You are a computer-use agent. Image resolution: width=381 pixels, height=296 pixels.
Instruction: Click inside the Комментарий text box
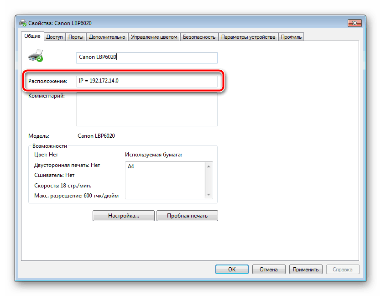(x=146, y=109)
